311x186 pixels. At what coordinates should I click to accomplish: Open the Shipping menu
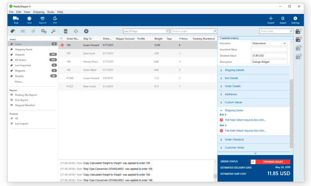[x=39, y=12]
